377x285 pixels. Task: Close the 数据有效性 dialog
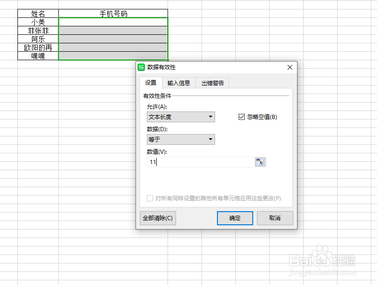point(289,67)
